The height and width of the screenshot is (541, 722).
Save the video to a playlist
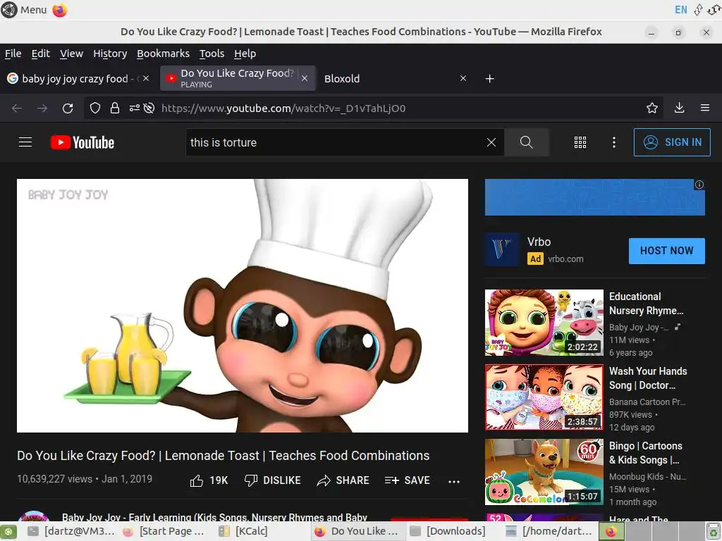(x=407, y=480)
